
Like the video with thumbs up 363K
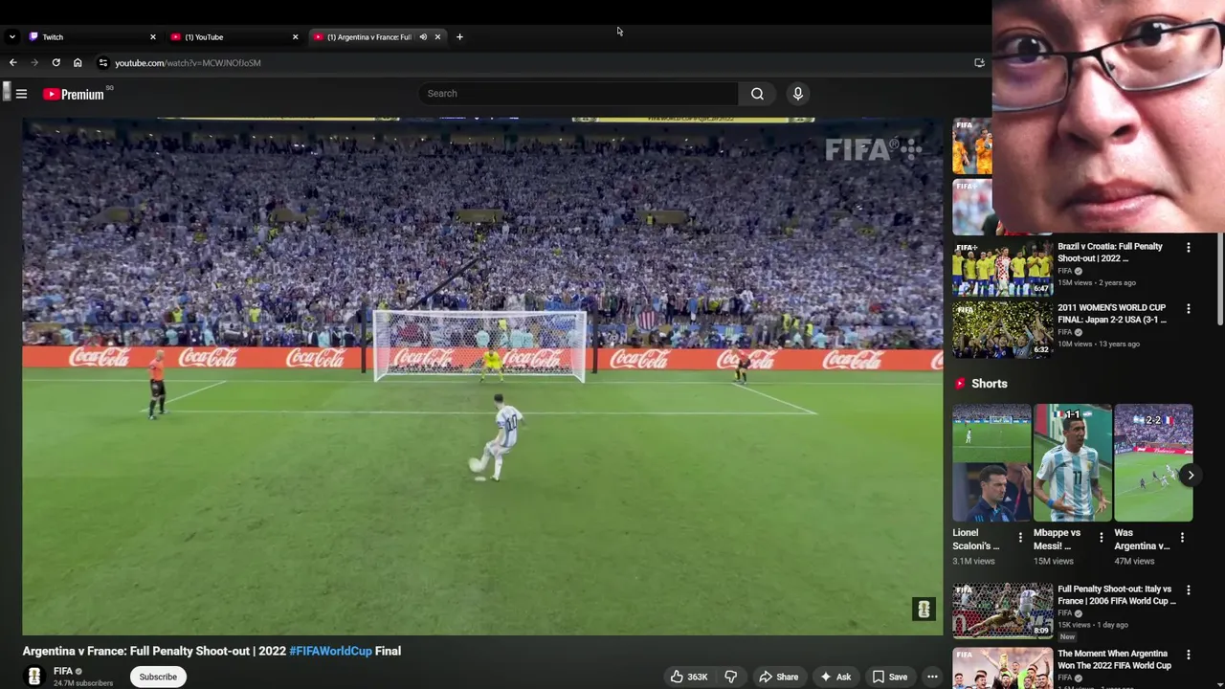tap(689, 677)
